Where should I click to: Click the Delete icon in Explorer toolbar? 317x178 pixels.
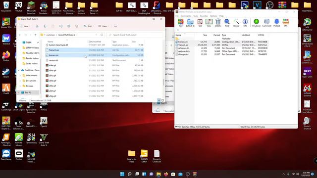pos(77,26)
